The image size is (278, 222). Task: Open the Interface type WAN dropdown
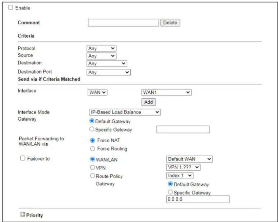click(98, 92)
